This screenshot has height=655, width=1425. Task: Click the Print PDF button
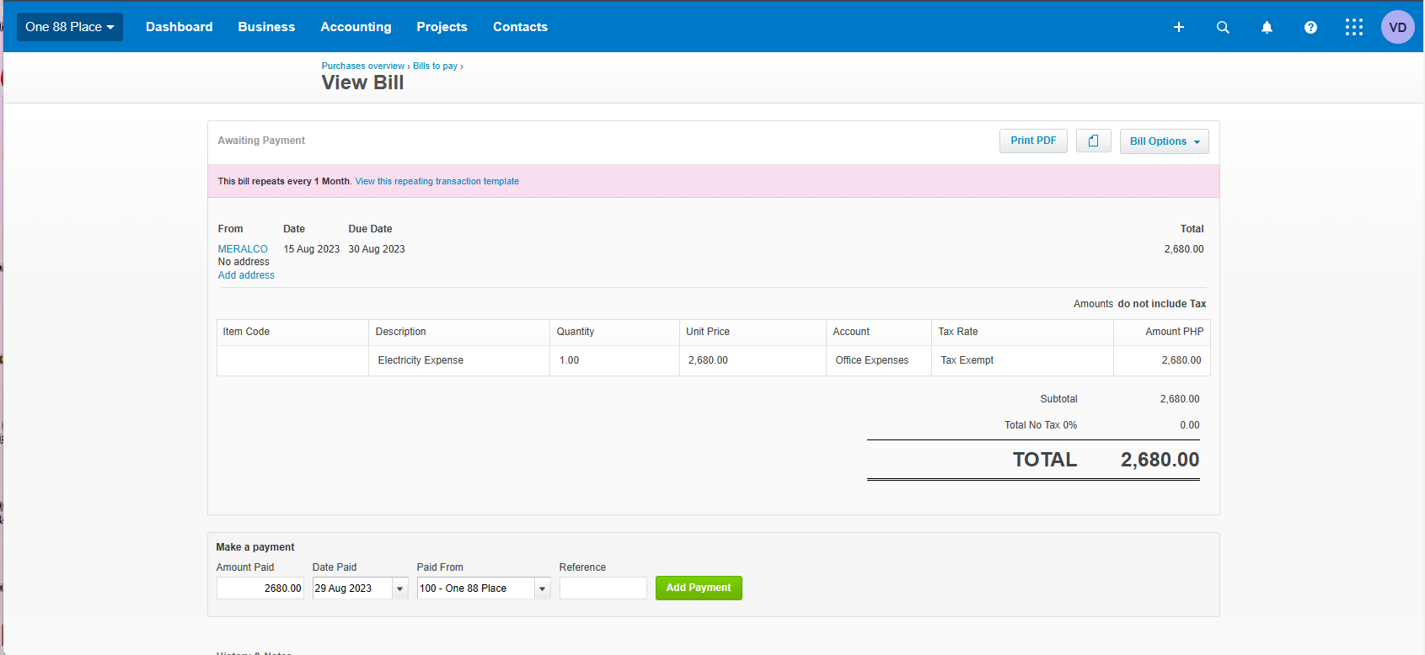click(1034, 141)
